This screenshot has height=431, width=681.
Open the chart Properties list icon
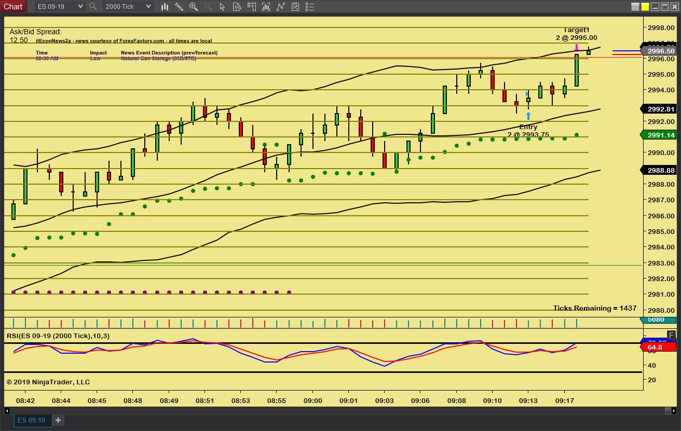pyautogui.click(x=309, y=7)
